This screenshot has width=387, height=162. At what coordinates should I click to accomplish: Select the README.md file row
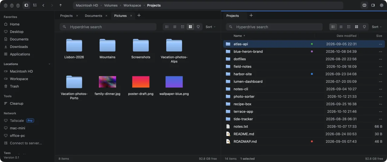(x=304, y=134)
